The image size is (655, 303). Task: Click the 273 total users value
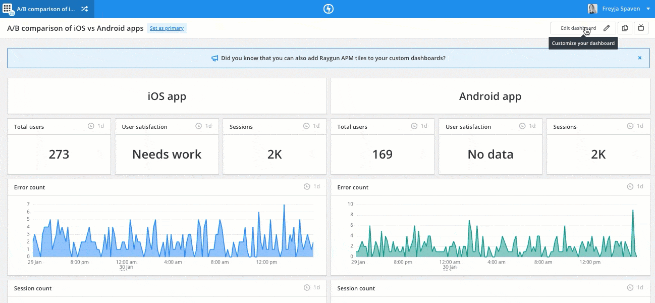pyautogui.click(x=59, y=155)
